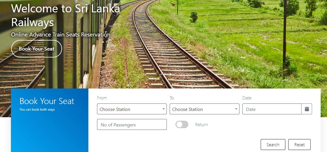
Task: Click the Date field label
Action: click(x=247, y=98)
